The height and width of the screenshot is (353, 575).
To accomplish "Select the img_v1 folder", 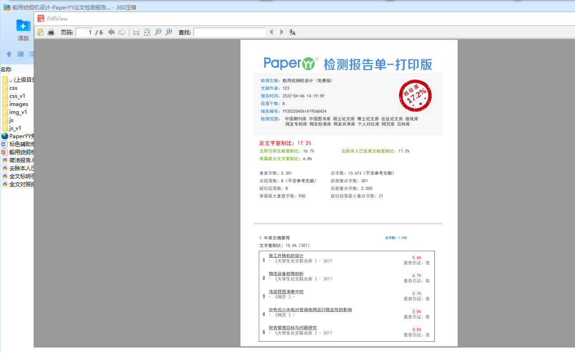I will 14,112.
